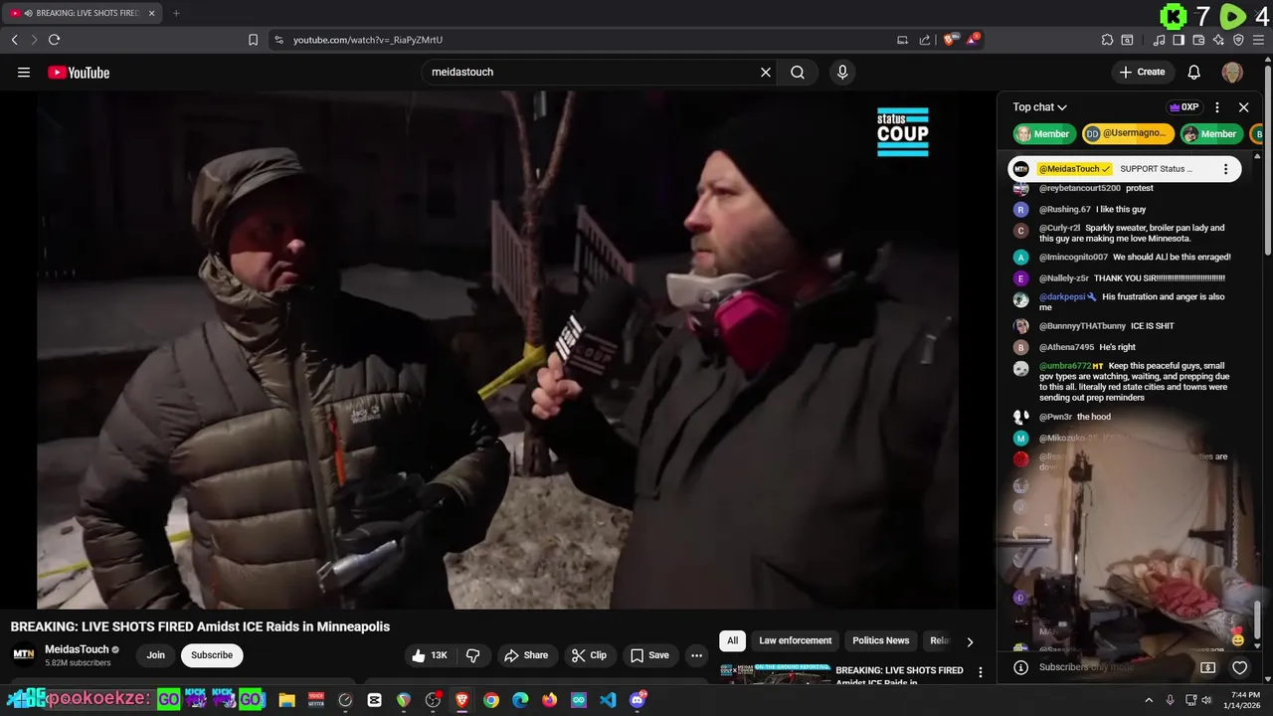Toggle the browser sidebar panel
This screenshot has height=716, width=1273.
tap(1179, 40)
